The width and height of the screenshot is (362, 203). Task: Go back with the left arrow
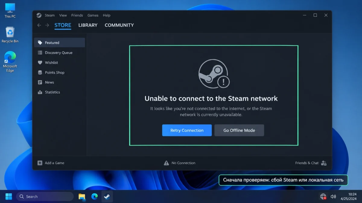[x=39, y=25]
